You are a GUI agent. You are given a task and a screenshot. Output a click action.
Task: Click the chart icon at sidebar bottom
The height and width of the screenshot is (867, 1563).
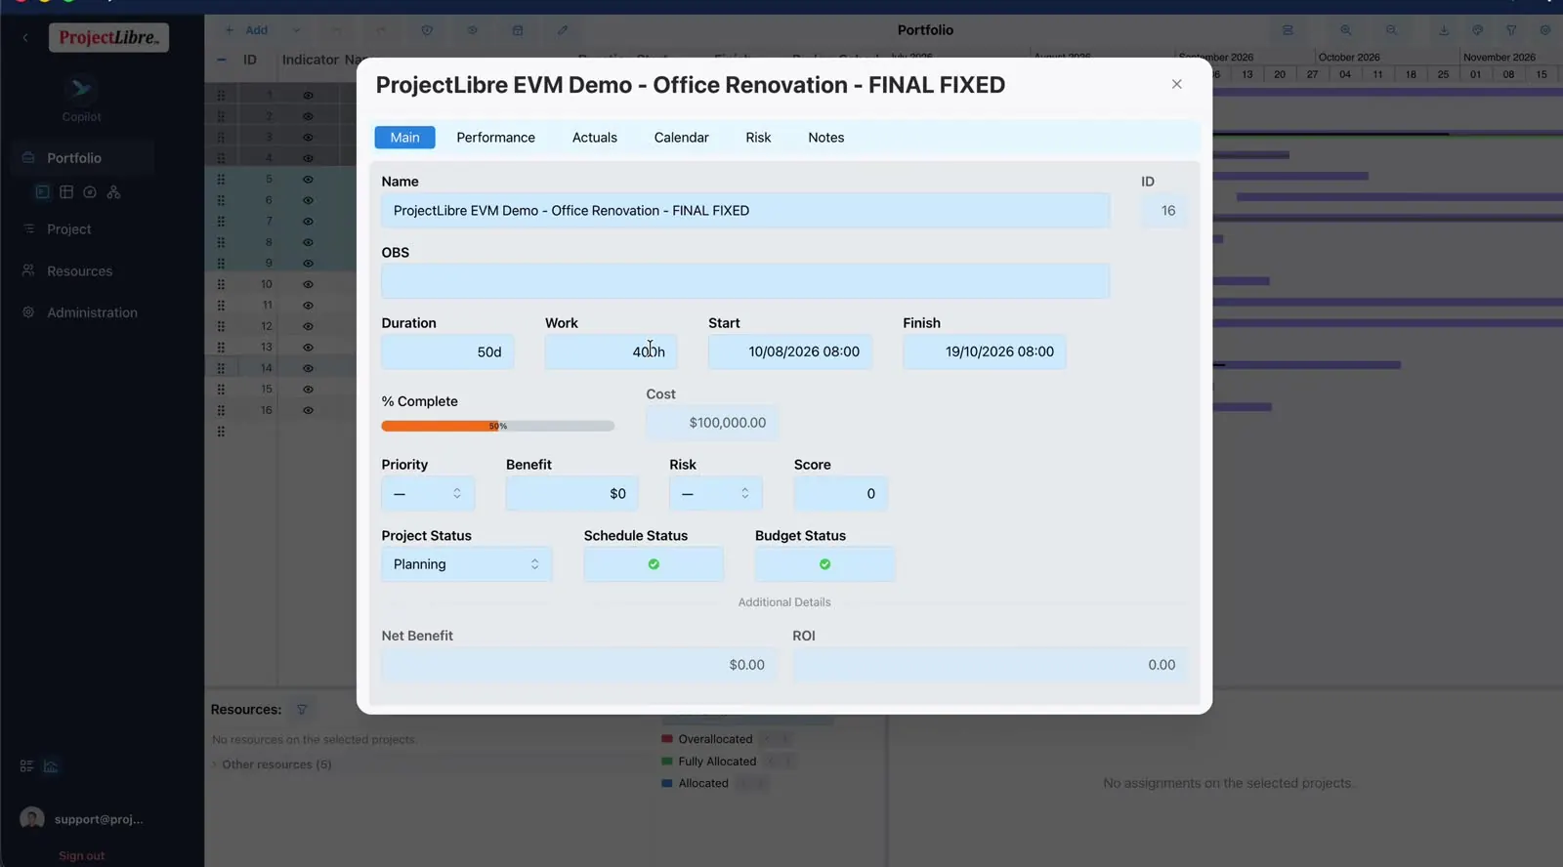click(x=51, y=766)
